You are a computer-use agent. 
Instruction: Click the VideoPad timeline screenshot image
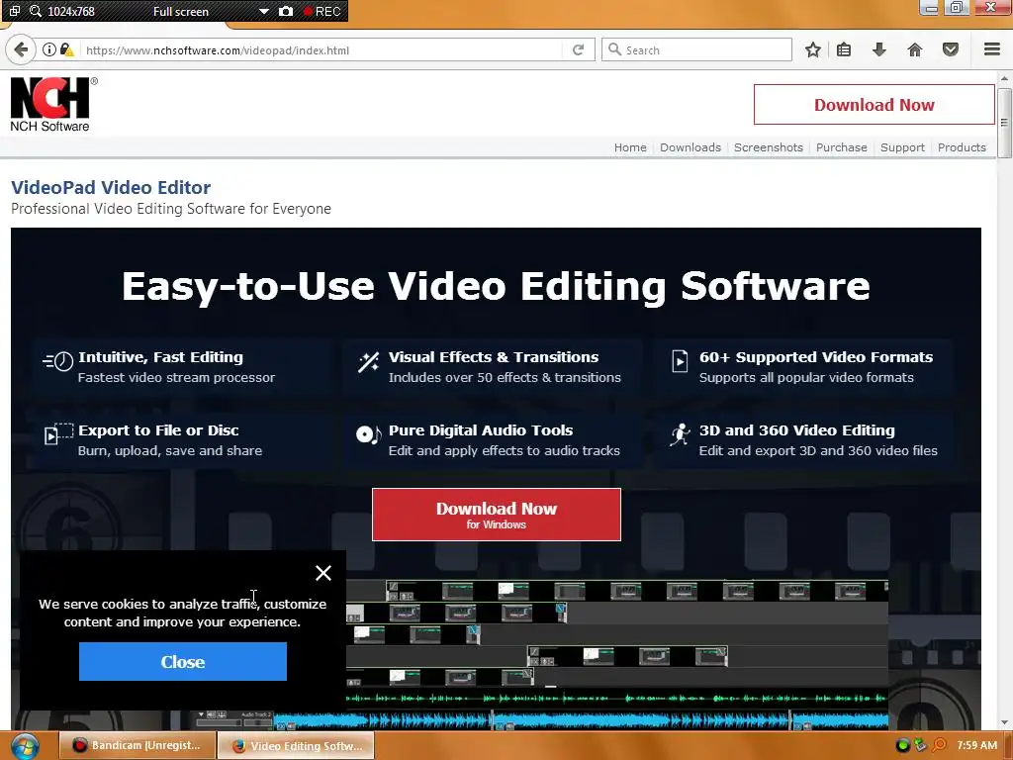click(617, 654)
